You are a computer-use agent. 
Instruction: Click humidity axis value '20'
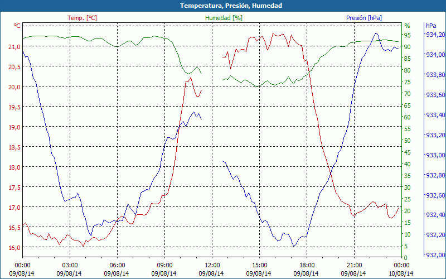408,211
